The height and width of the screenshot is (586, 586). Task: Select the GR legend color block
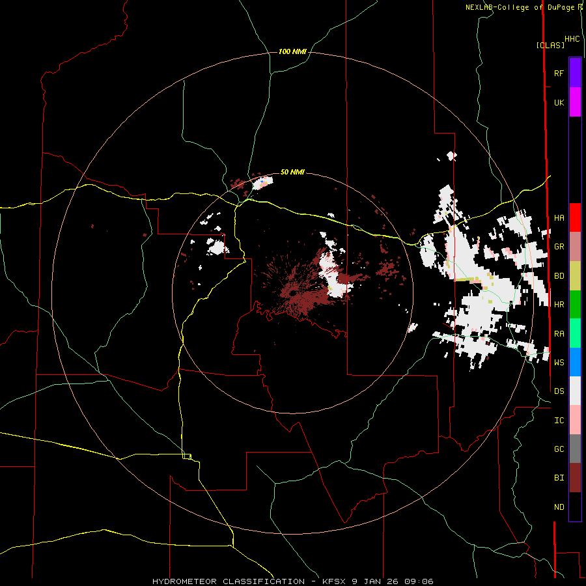click(575, 247)
